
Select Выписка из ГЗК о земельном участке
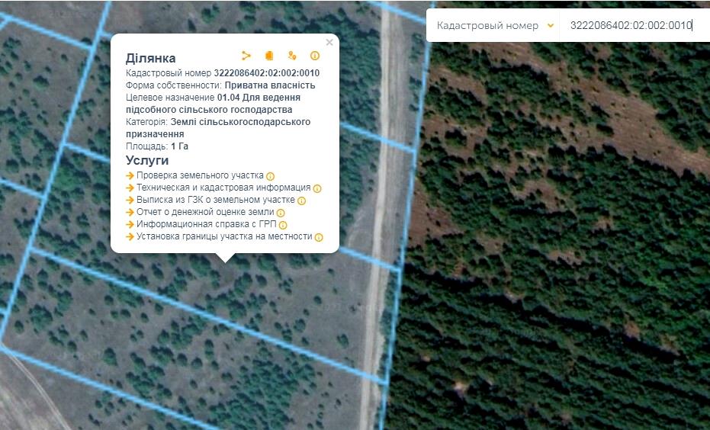point(215,200)
